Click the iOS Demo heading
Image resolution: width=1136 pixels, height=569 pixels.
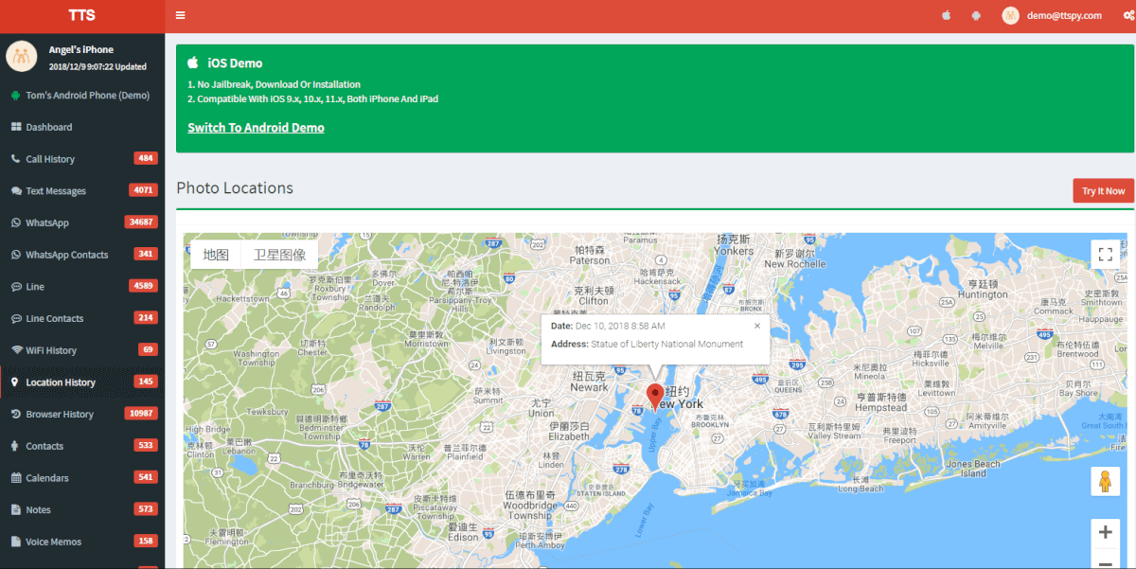235,63
